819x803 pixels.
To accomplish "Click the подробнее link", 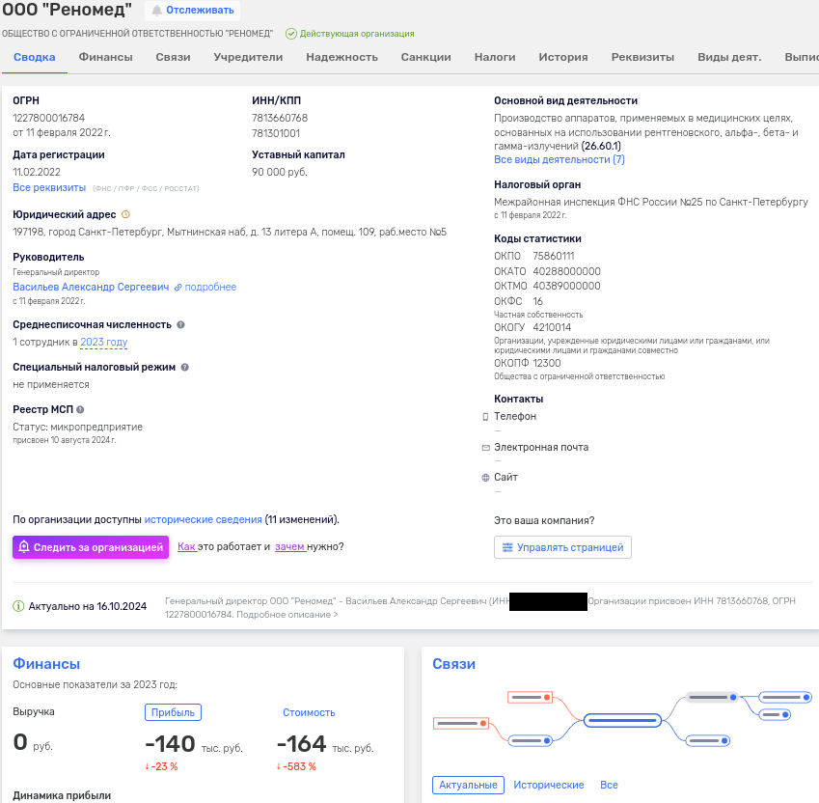I will [210, 287].
